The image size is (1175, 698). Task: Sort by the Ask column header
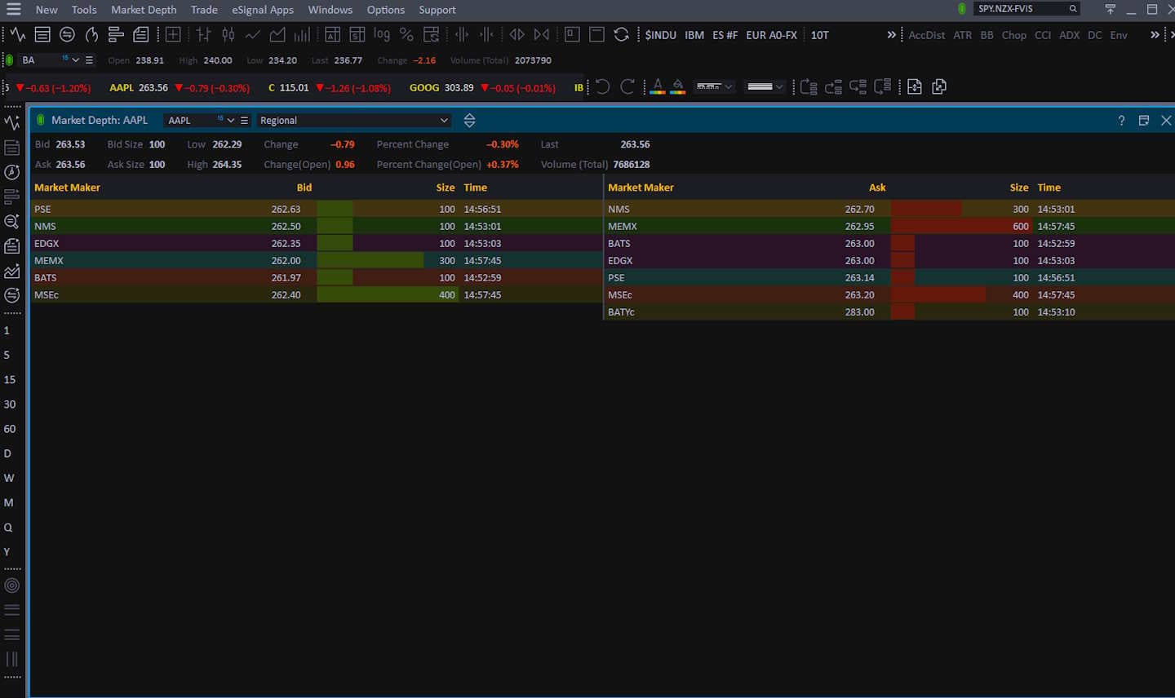click(877, 188)
